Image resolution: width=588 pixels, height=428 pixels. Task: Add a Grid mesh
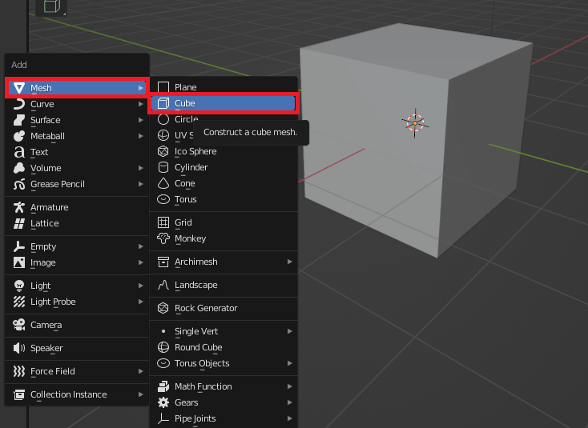click(x=183, y=222)
